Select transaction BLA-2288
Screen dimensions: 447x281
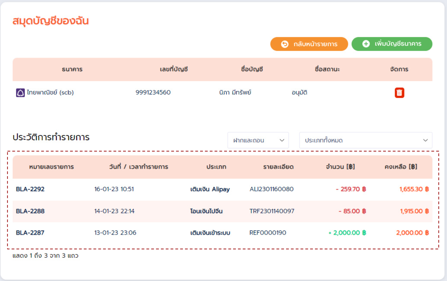click(x=30, y=211)
